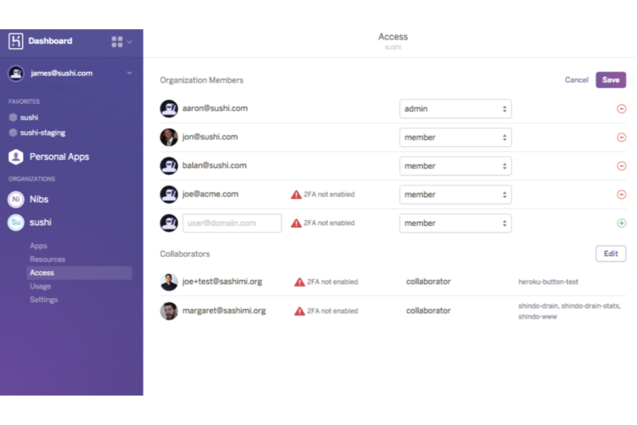
Task: Remove jon@sushi.com with the minus icon
Action: [622, 137]
